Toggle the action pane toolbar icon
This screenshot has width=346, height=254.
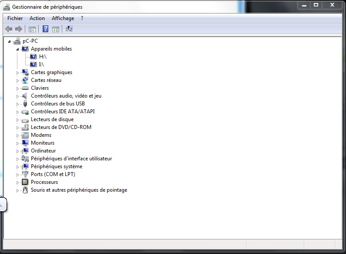56,29
